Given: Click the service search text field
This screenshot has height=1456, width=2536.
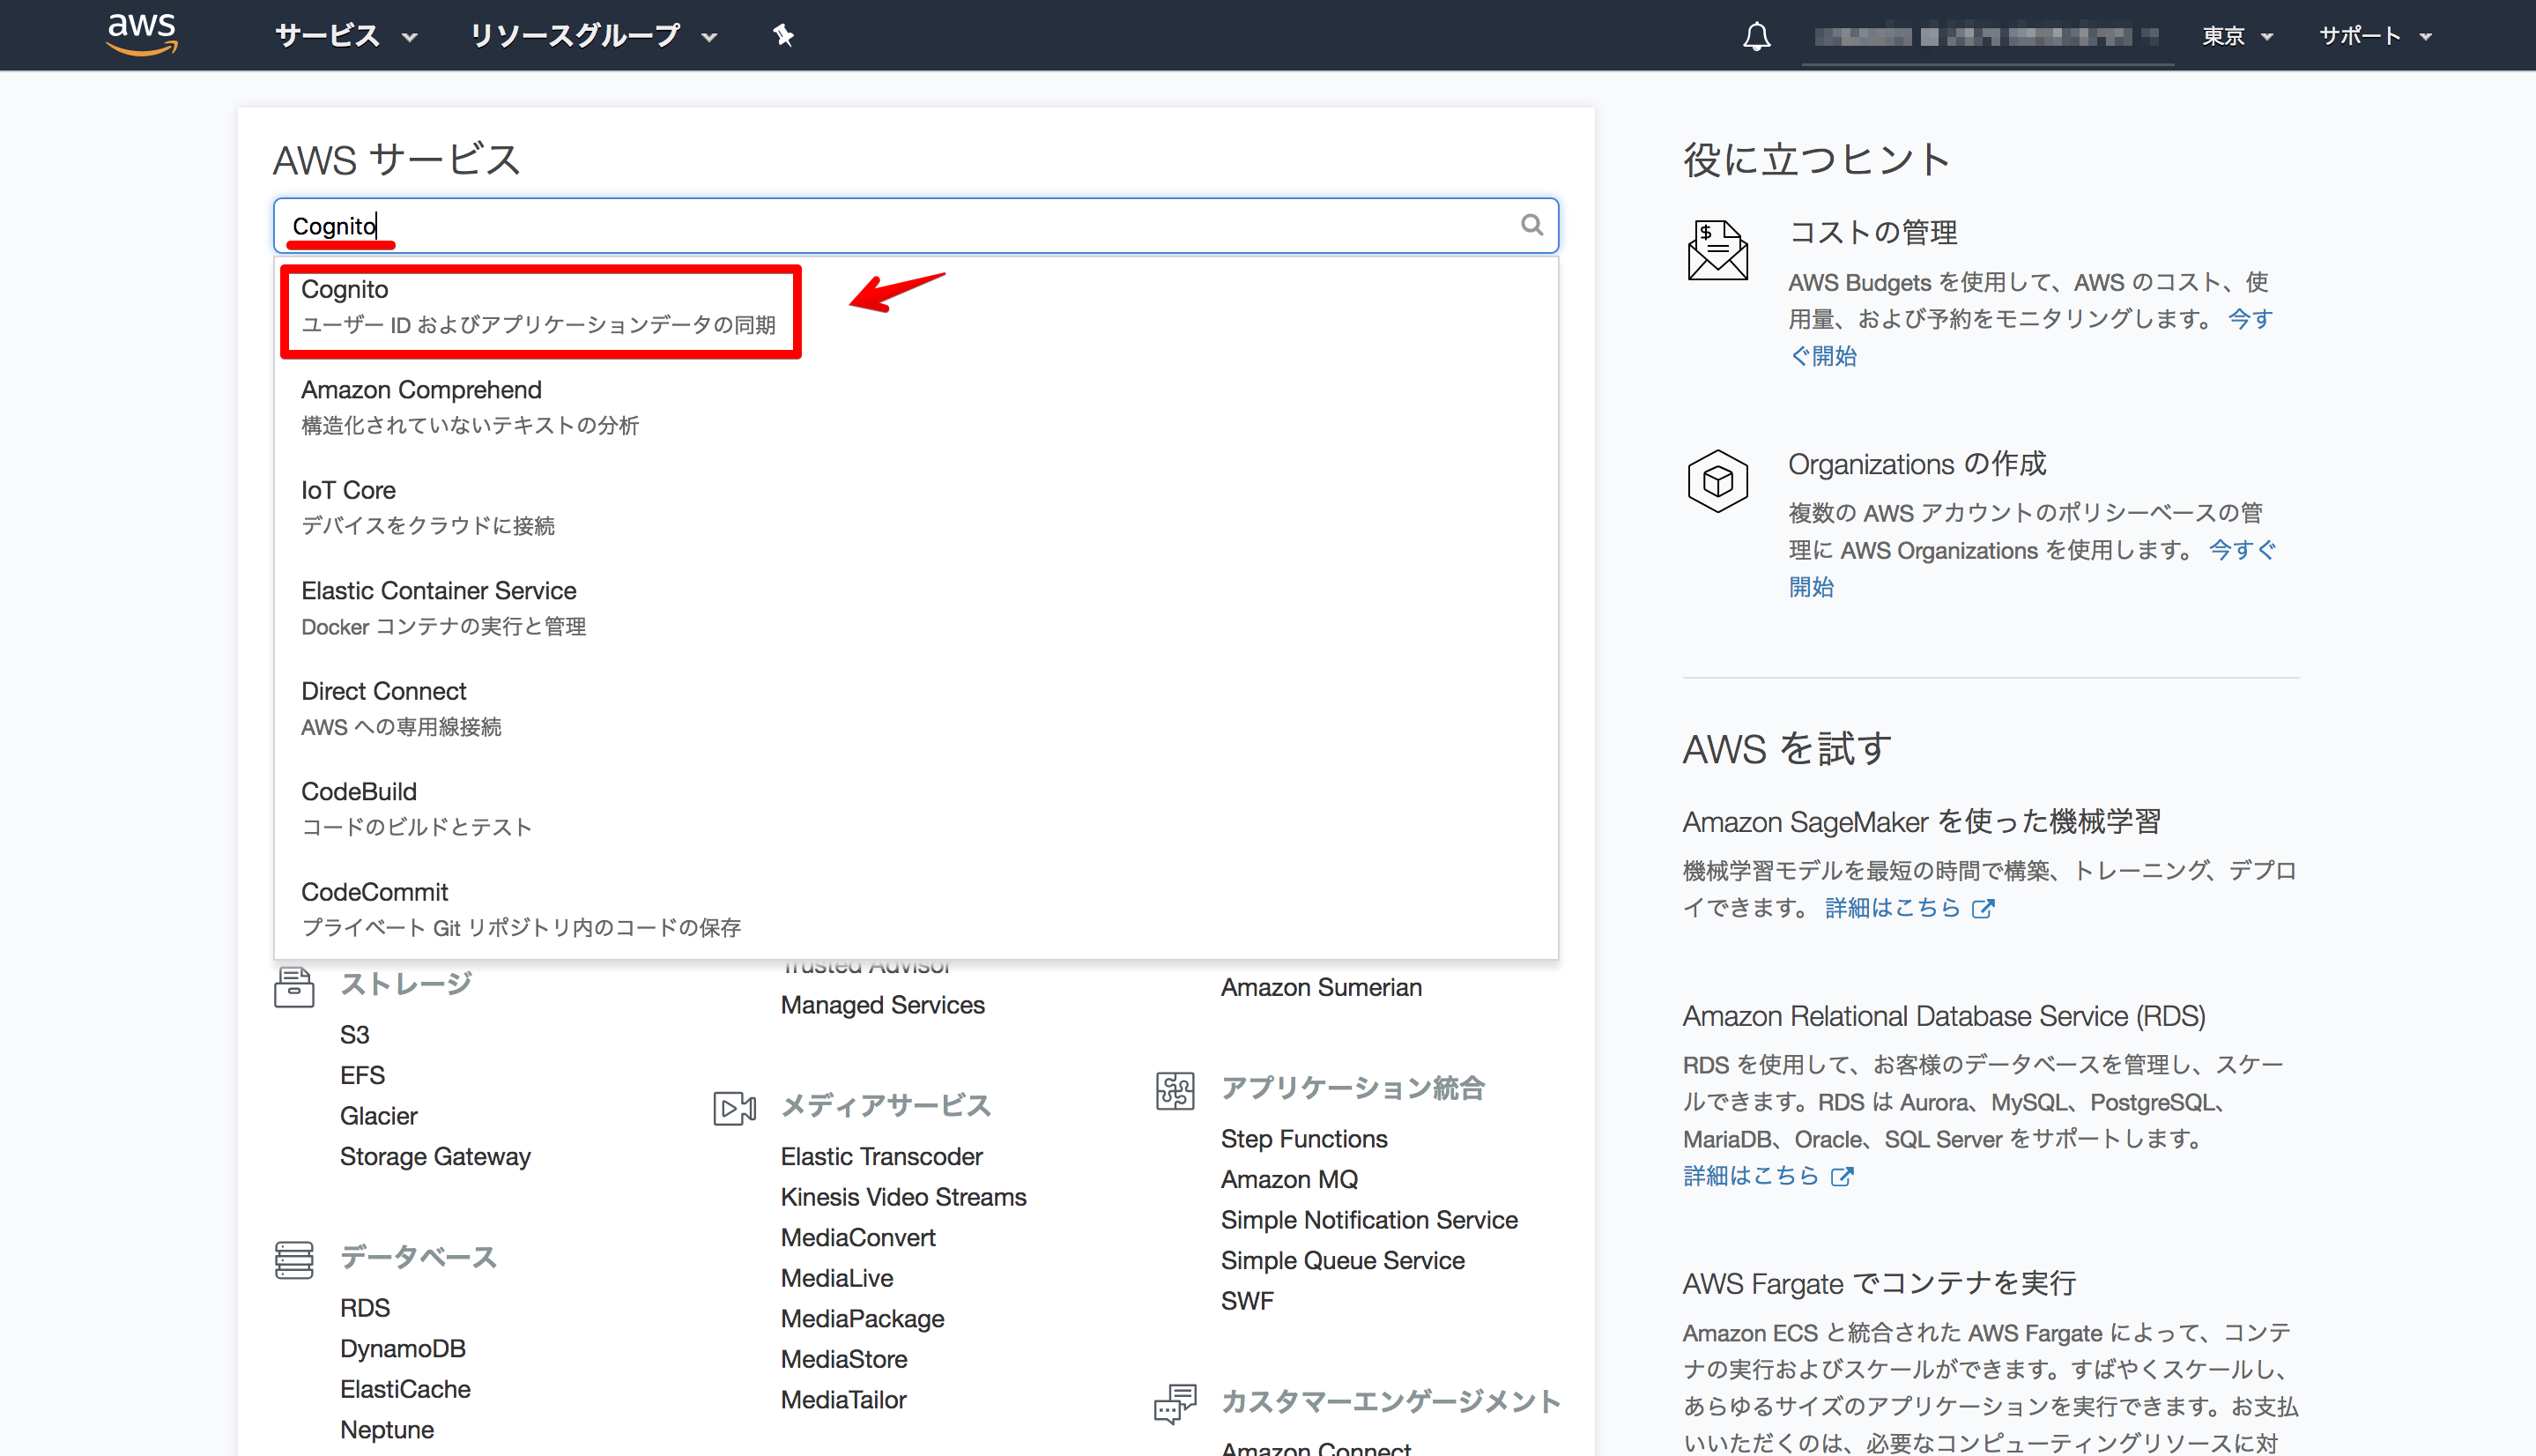Looking at the screenshot, I should click(916, 225).
